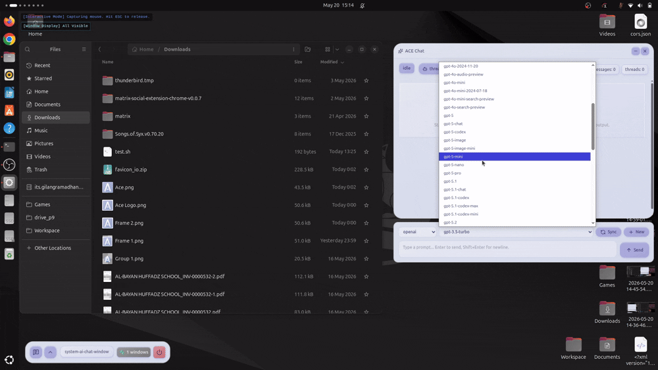
Task: Open Other Locations in sidebar
Action: coord(55,248)
